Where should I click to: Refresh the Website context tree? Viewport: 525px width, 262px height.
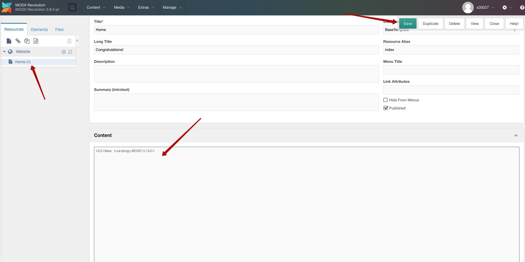tap(70, 52)
